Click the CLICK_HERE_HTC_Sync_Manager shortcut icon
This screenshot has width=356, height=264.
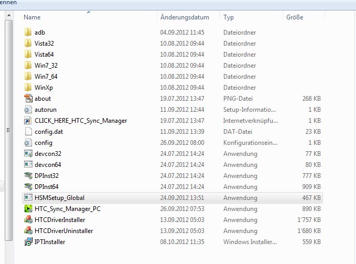28,120
